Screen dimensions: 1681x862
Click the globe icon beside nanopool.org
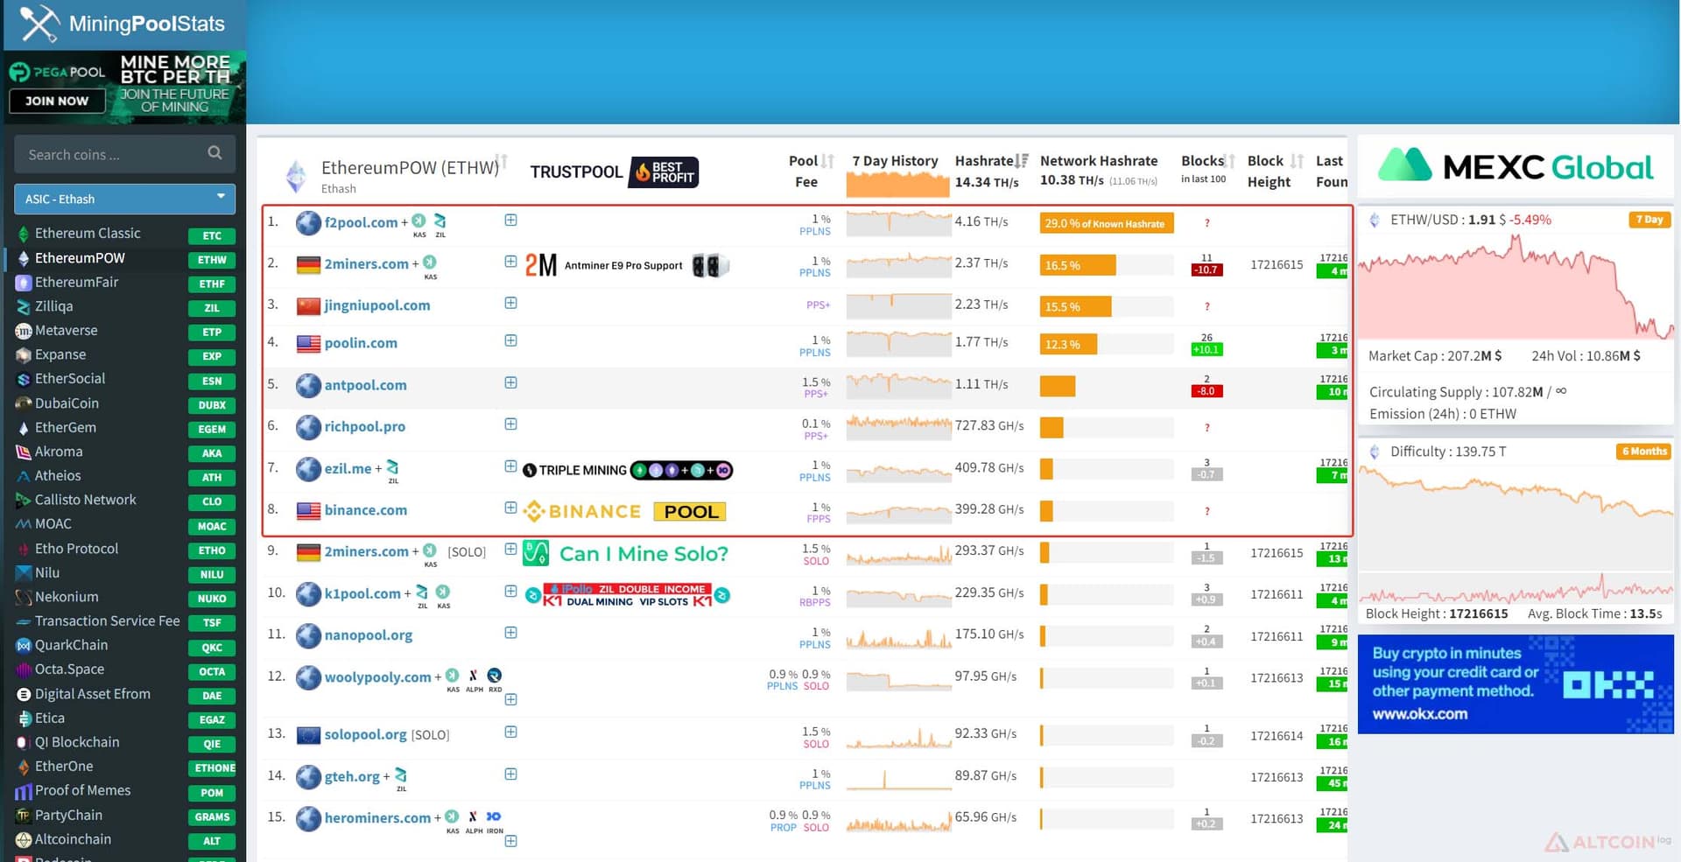[x=308, y=635]
